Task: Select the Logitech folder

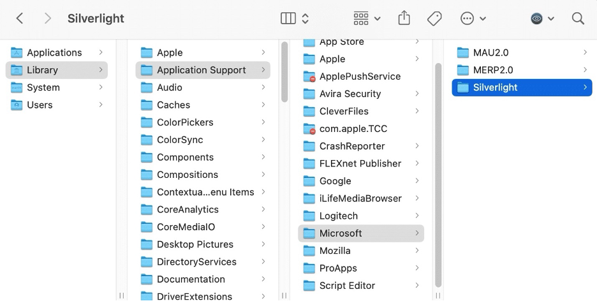Action: pyautogui.click(x=361, y=216)
